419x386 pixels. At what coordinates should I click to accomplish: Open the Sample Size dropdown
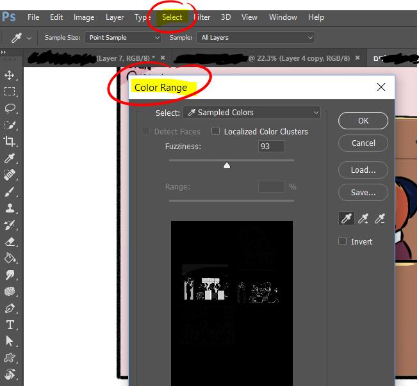pos(123,38)
